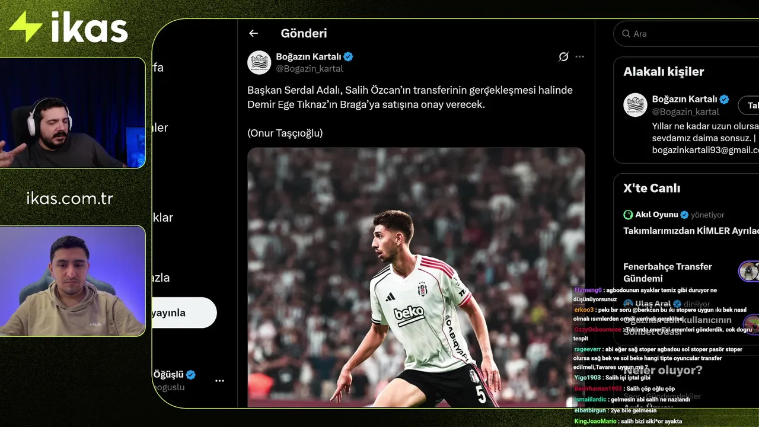Click Boğazın Kartalı avatar in Alakalı kişiler

pos(635,105)
